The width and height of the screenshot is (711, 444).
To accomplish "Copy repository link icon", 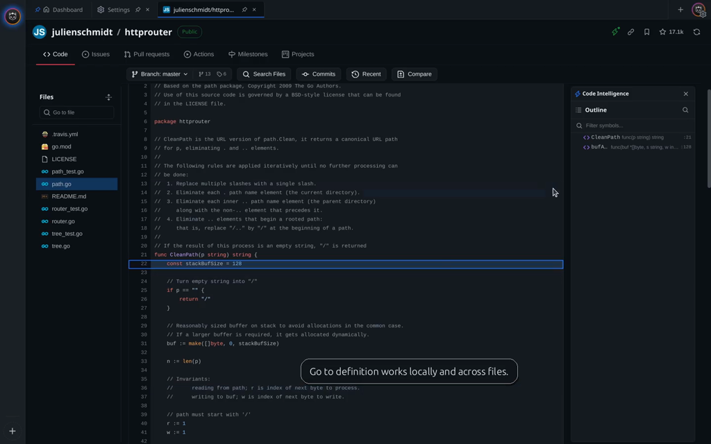I will (x=630, y=32).
